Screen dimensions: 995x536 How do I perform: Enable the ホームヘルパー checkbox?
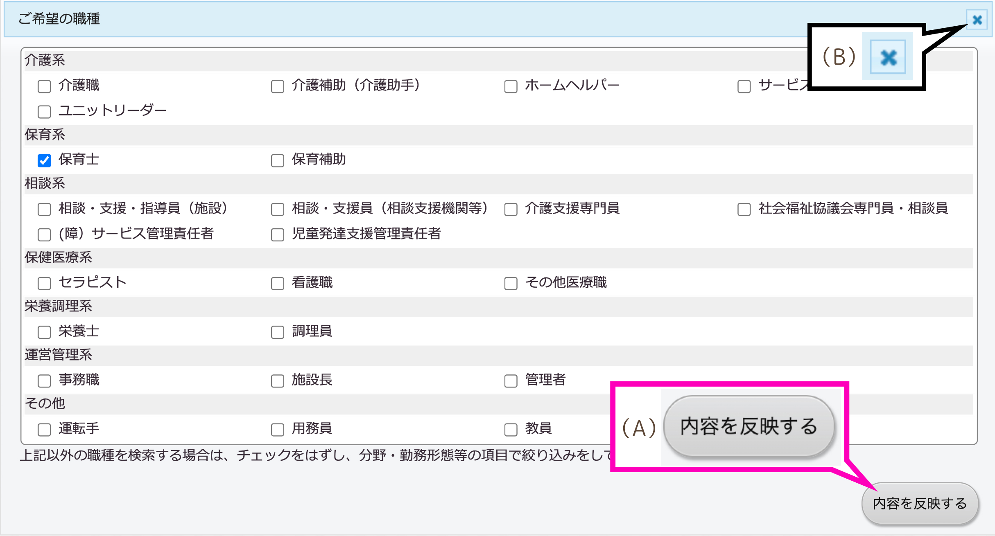[511, 86]
